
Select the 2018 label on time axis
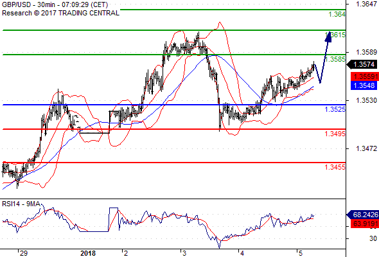(x=88, y=253)
